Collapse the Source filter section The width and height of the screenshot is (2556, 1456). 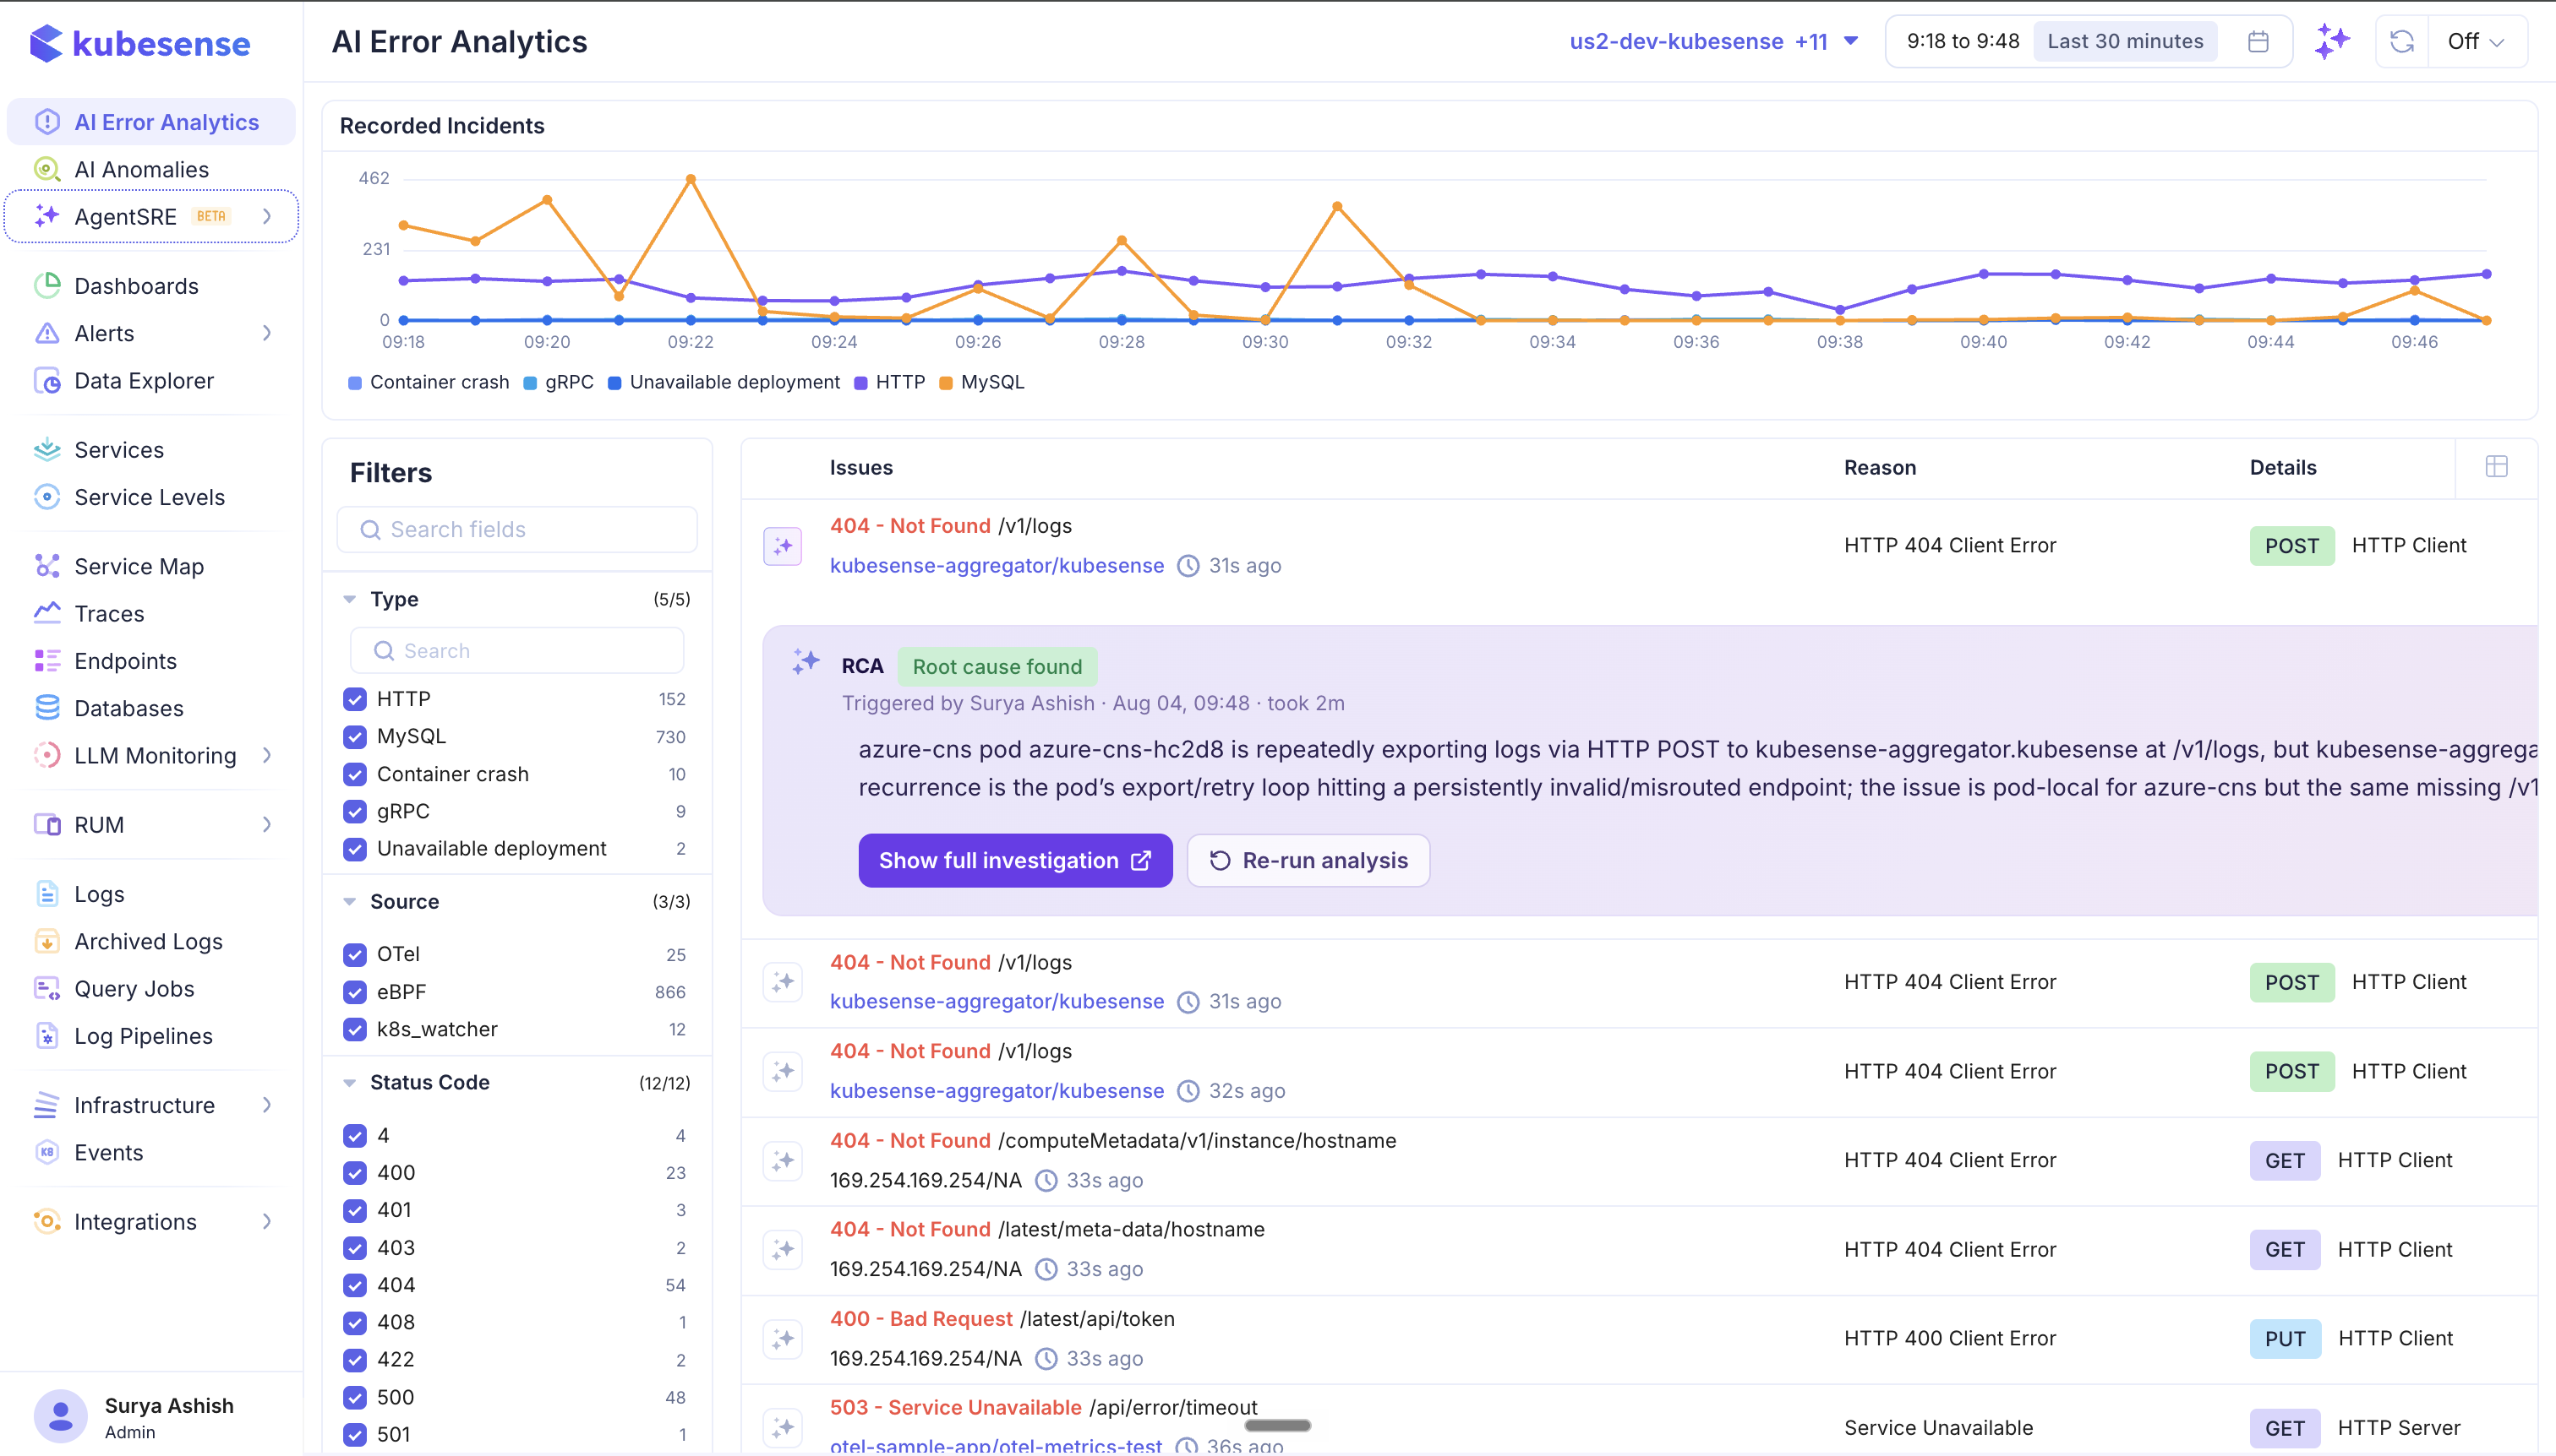click(349, 902)
